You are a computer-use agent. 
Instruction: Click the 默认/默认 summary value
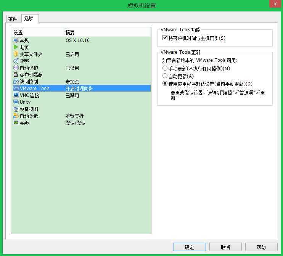[76, 123]
